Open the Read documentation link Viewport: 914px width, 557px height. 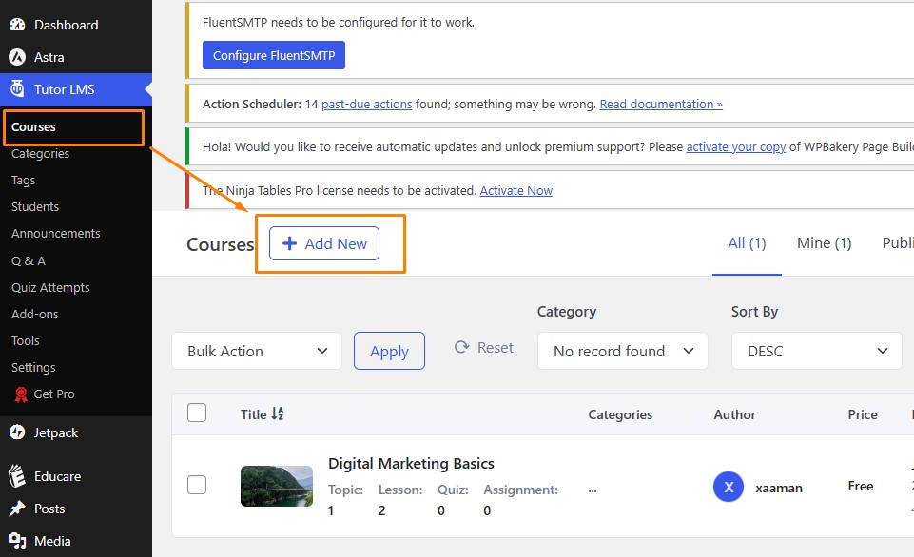click(661, 105)
